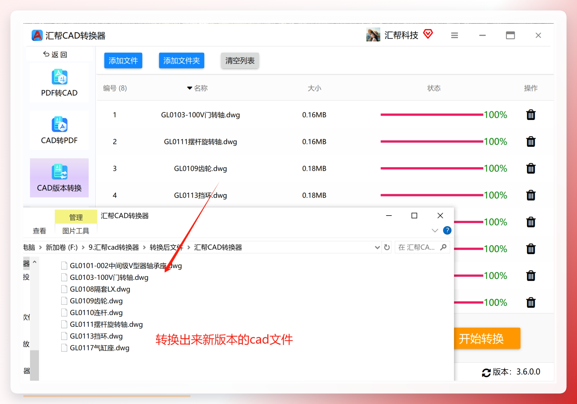
Task: Select file GL0108隔套LX.dwg
Action: (x=96, y=289)
